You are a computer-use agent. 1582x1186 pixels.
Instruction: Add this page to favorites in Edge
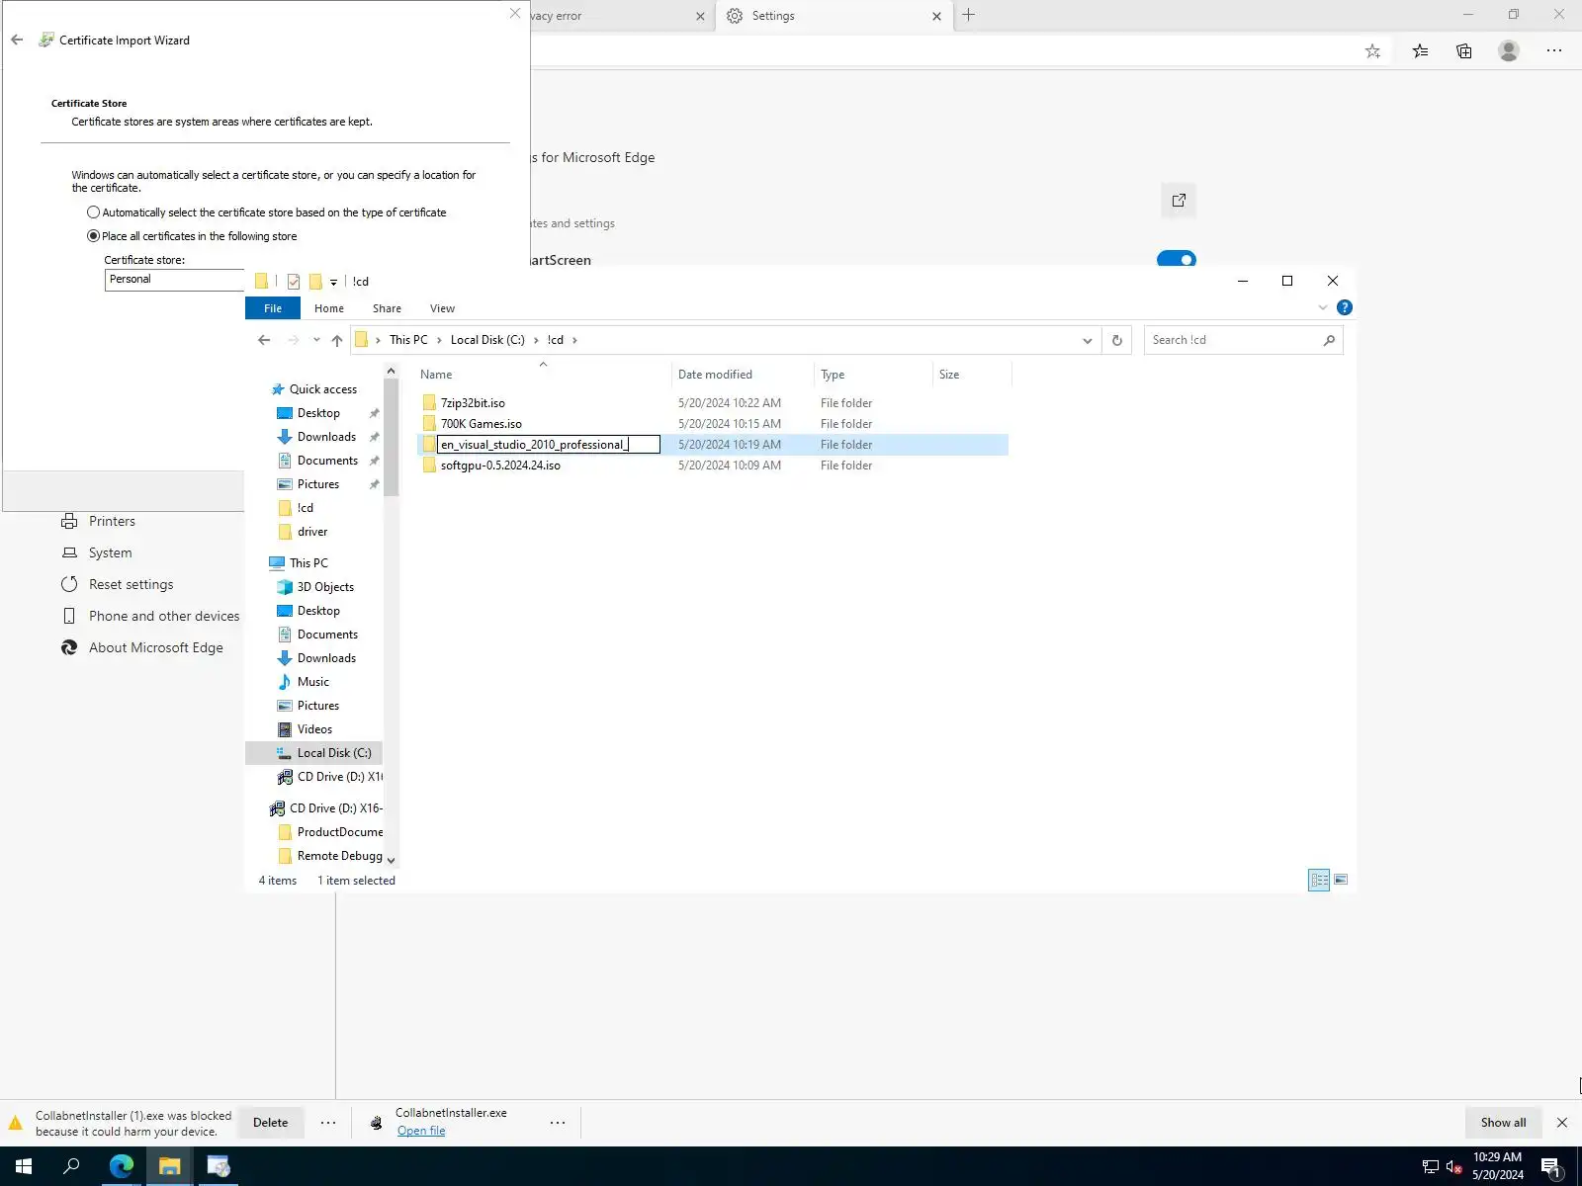click(1372, 51)
